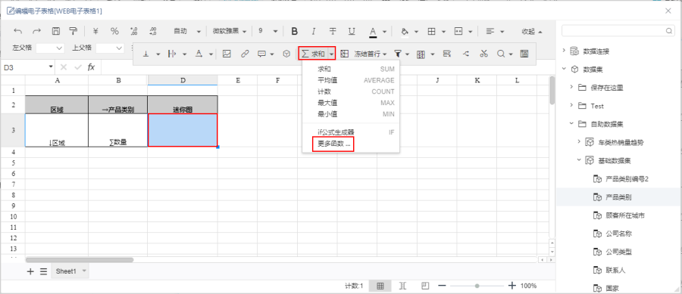Click the 求和 sum button

[313, 54]
